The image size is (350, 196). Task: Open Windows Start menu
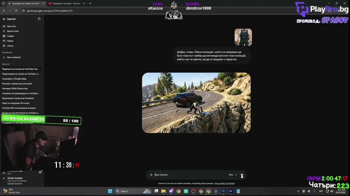click(x=110, y=191)
